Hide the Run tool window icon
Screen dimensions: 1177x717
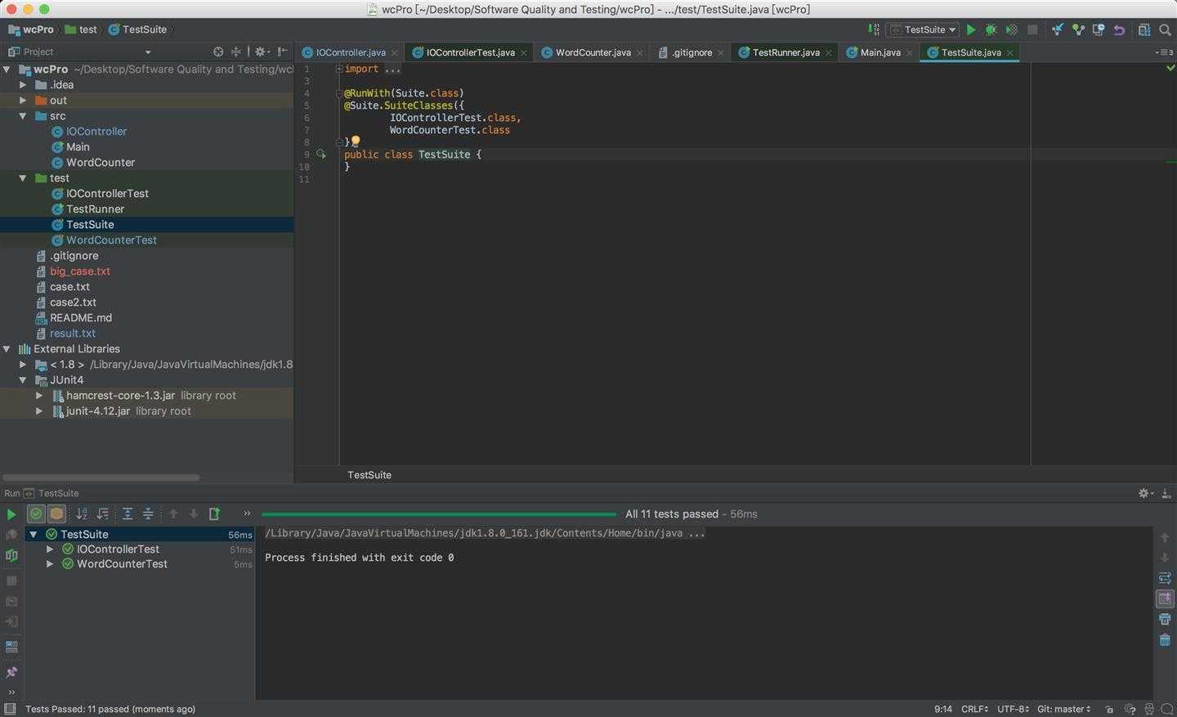1165,493
